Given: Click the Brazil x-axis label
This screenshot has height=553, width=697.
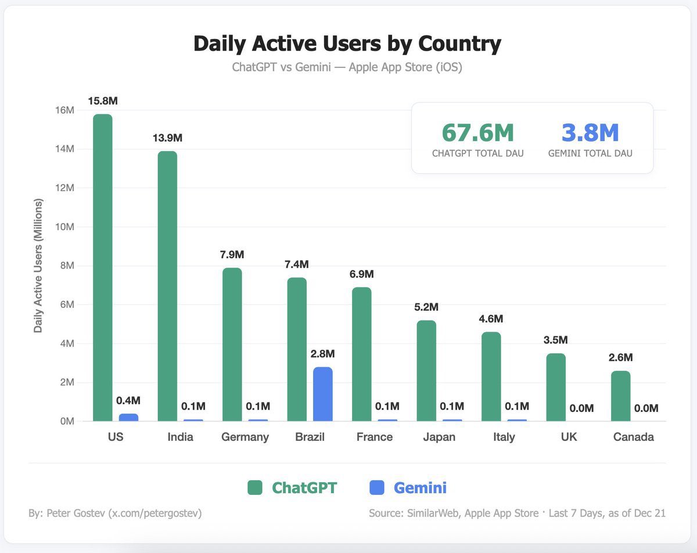Looking at the screenshot, I should 310,437.
